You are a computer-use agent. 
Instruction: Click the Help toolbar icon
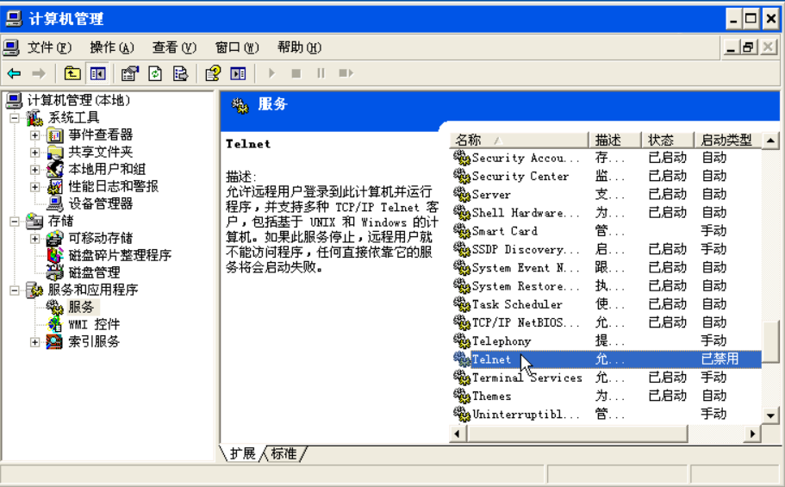(x=213, y=73)
